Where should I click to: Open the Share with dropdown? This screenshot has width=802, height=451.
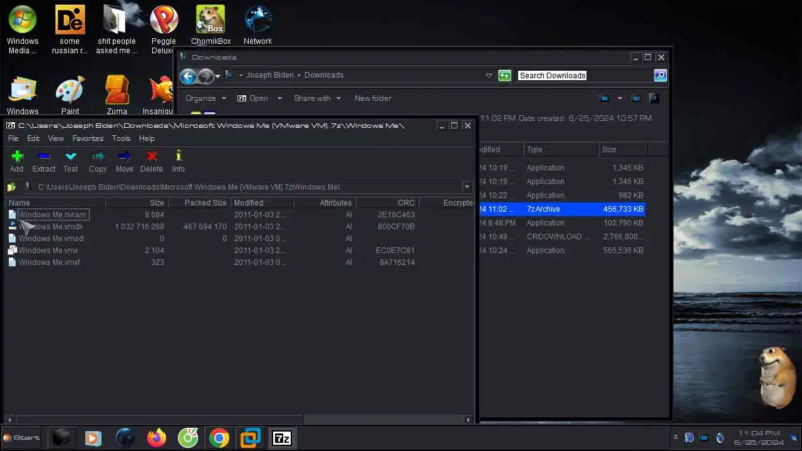coord(318,98)
